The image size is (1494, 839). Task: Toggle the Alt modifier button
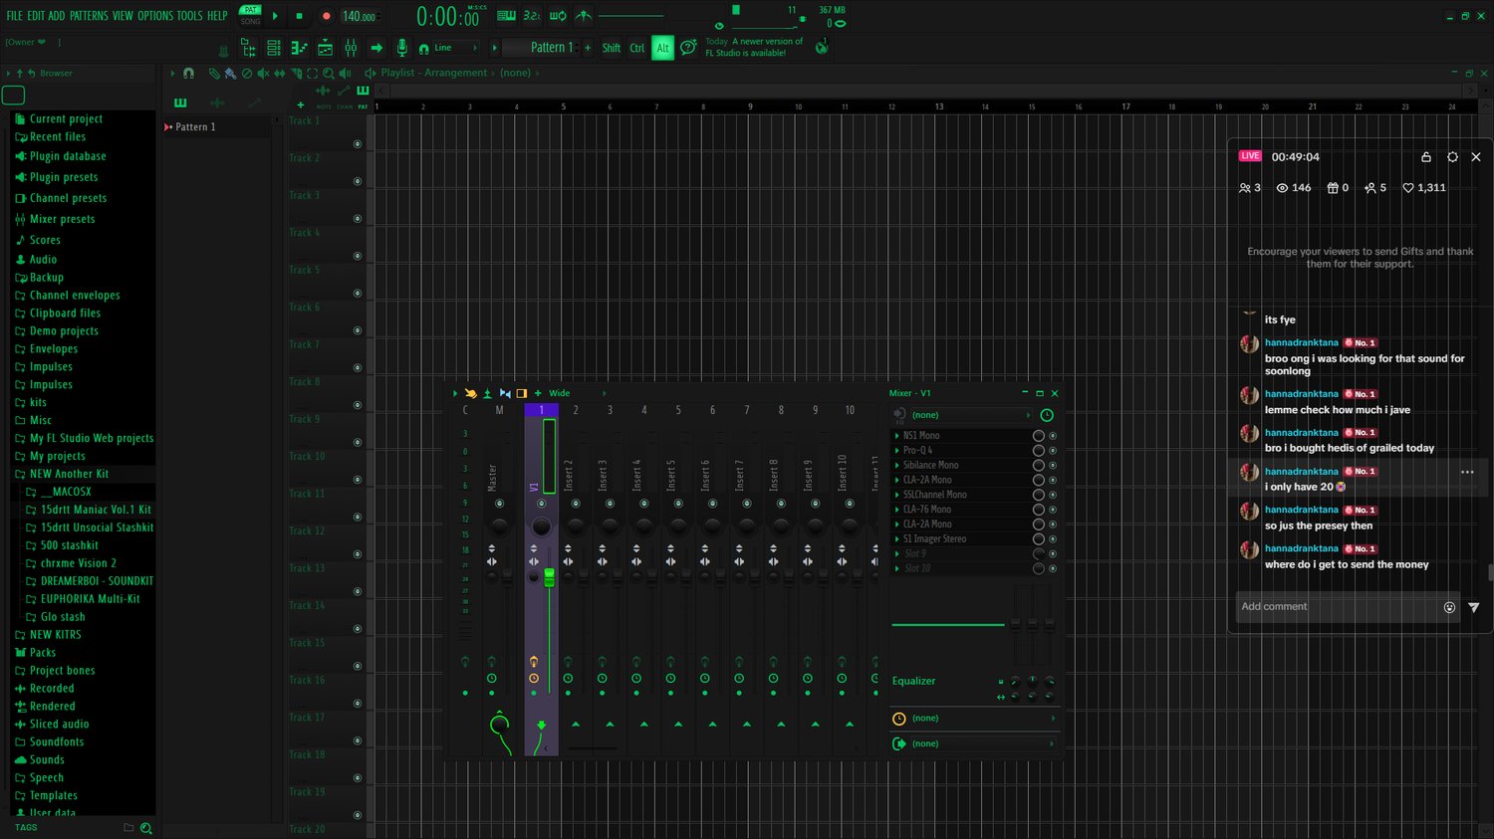662,48
